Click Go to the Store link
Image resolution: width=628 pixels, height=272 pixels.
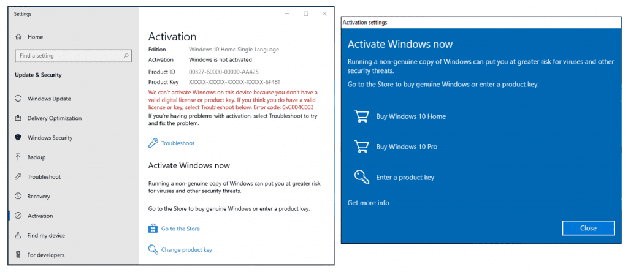(180, 229)
